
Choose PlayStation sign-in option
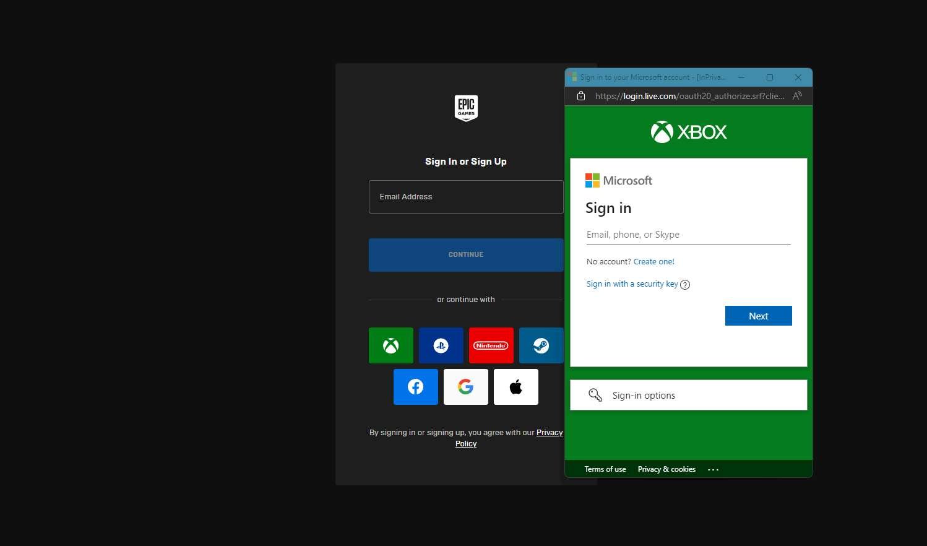click(441, 345)
